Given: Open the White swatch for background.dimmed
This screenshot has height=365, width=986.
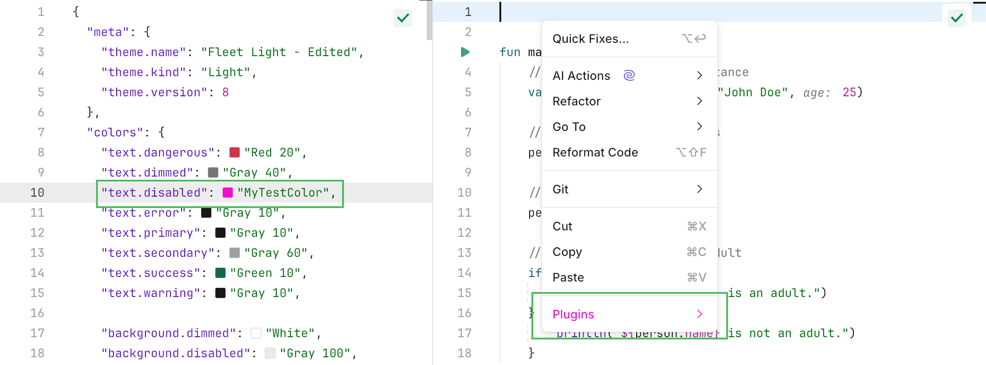Looking at the screenshot, I should [256, 333].
